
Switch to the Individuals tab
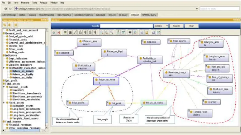point(100,15)
